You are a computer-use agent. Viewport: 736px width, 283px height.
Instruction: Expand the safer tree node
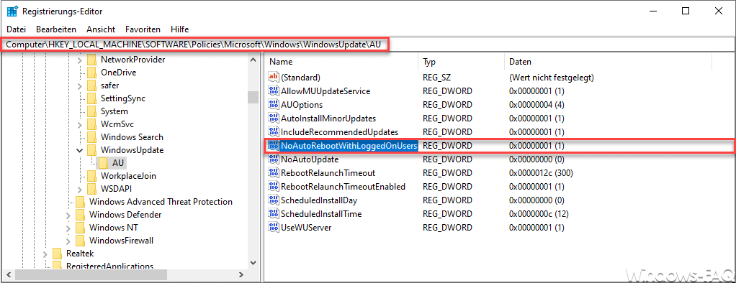(79, 85)
